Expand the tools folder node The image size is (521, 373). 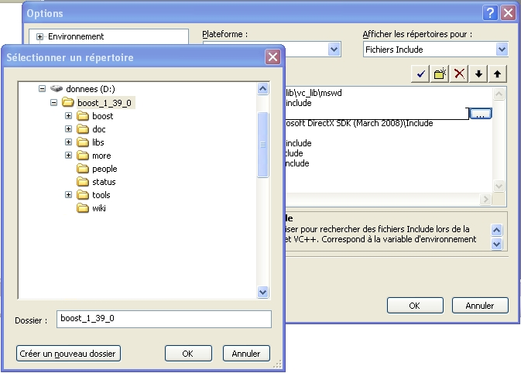coord(68,195)
